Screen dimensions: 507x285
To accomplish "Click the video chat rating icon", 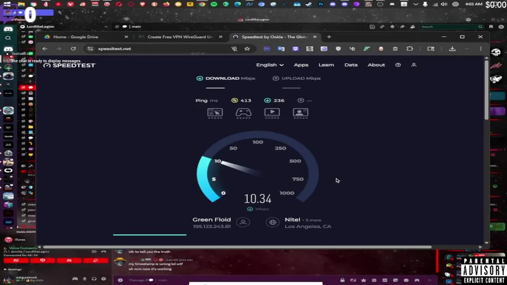I will [301, 113].
